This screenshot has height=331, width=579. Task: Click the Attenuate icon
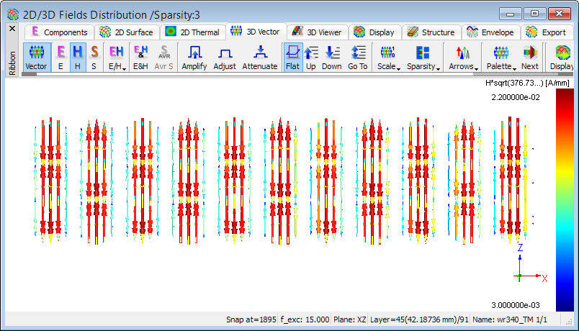[259, 58]
